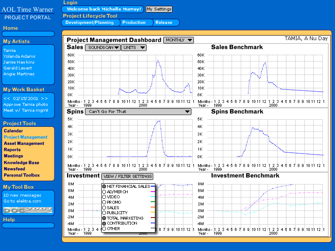Click the next date arrows in Work Basket
Screen dimensions: 335x251
[45, 98]
